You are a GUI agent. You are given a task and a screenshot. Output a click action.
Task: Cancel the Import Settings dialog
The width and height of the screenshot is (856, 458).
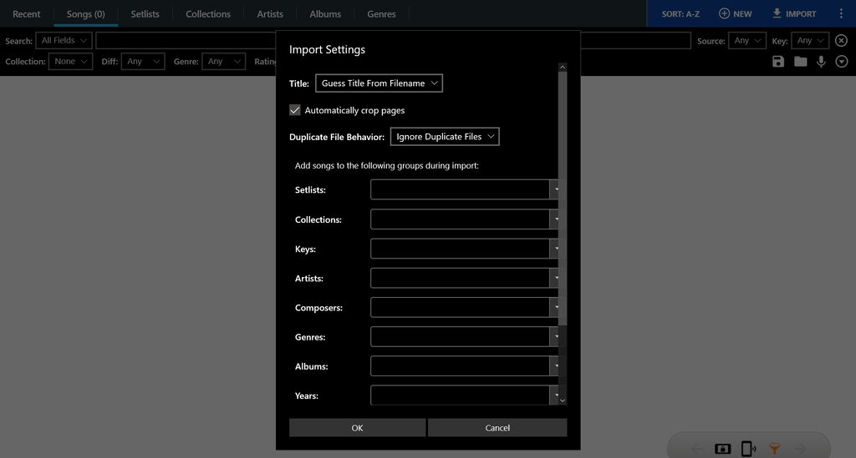click(497, 427)
